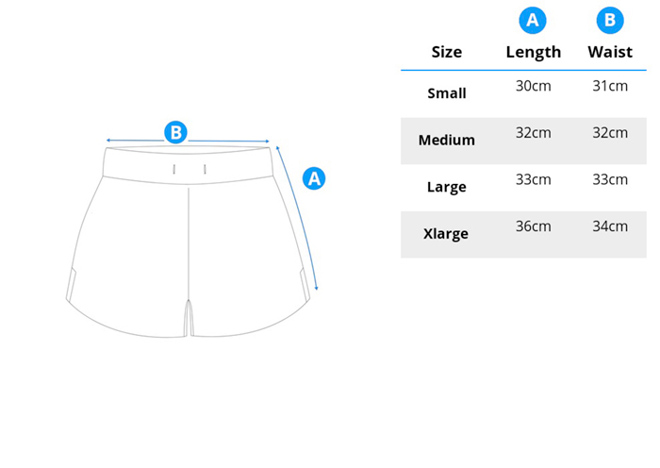660x468 pixels.
Task: Click the A marker beside shorts side seam
Action: [314, 178]
